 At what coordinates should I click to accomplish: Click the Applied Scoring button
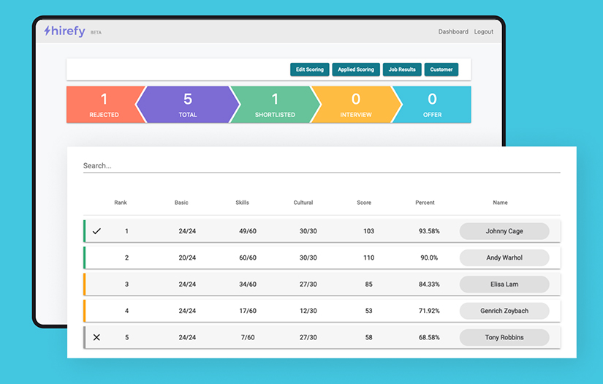coord(356,69)
